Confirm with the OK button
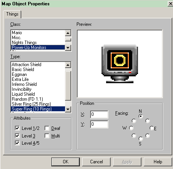Screen dimensions: 173x169 click(x=65, y=162)
